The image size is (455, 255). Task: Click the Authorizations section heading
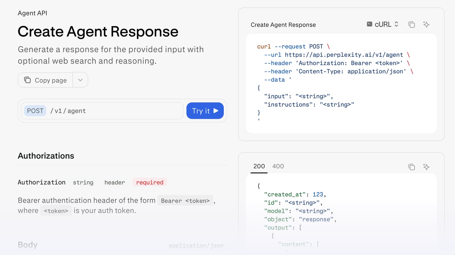pos(46,156)
